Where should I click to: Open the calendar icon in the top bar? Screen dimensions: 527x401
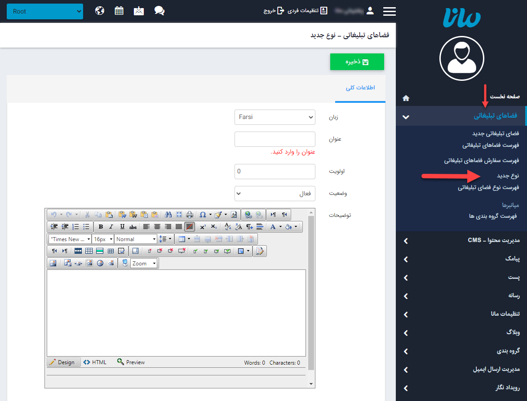pyautogui.click(x=119, y=11)
